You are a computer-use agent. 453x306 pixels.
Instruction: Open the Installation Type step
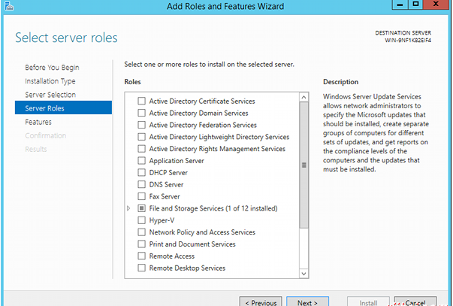click(x=50, y=81)
